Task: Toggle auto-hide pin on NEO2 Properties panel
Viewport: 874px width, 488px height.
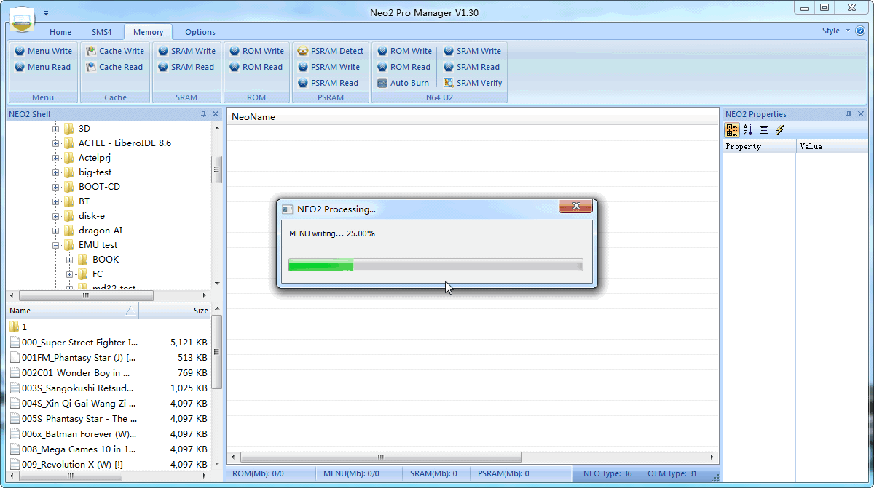Action: [x=849, y=114]
